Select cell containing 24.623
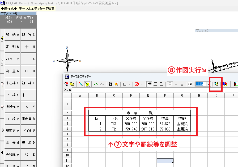Image resolution: width=238 pixels, height=167 pixels. pyautogui.click(x=165, y=124)
